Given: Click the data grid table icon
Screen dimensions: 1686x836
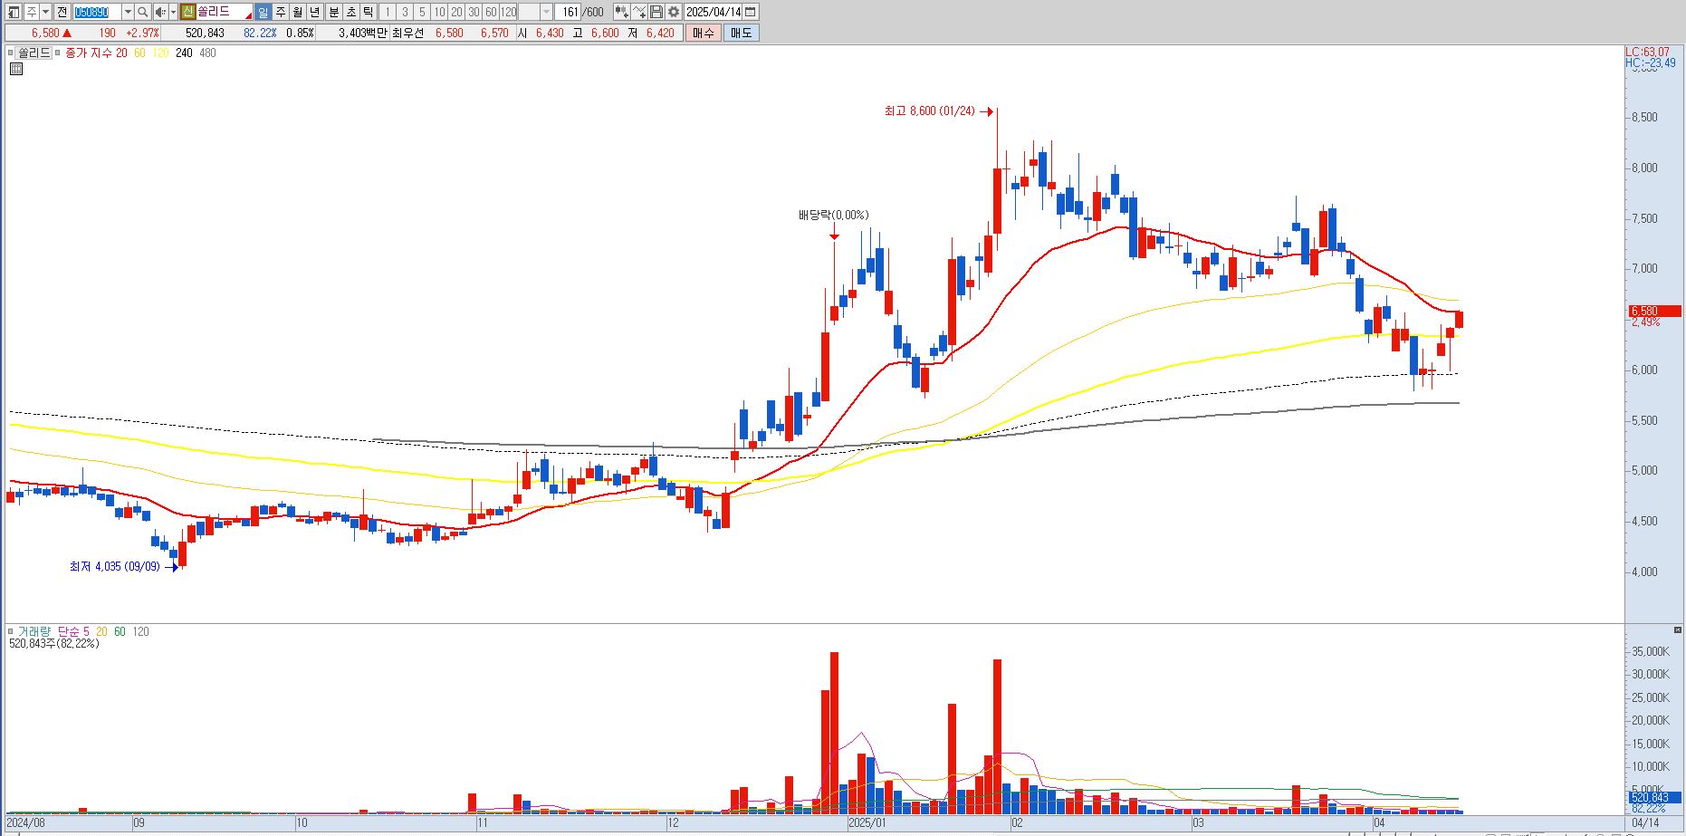Looking at the screenshot, I should point(15,69).
